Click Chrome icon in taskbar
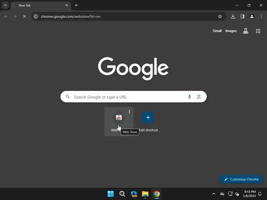The image size is (267, 200). pos(157,194)
